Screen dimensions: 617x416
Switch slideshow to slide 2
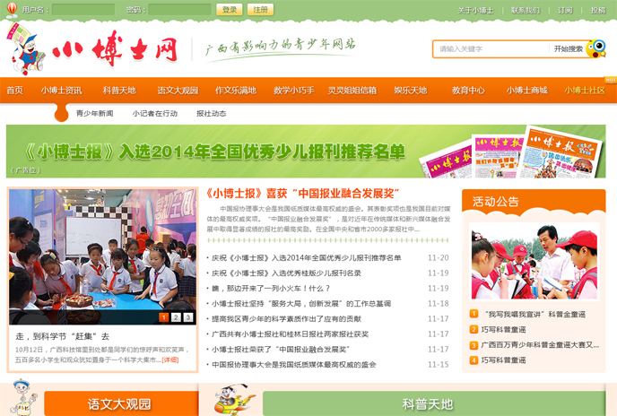[176, 317]
